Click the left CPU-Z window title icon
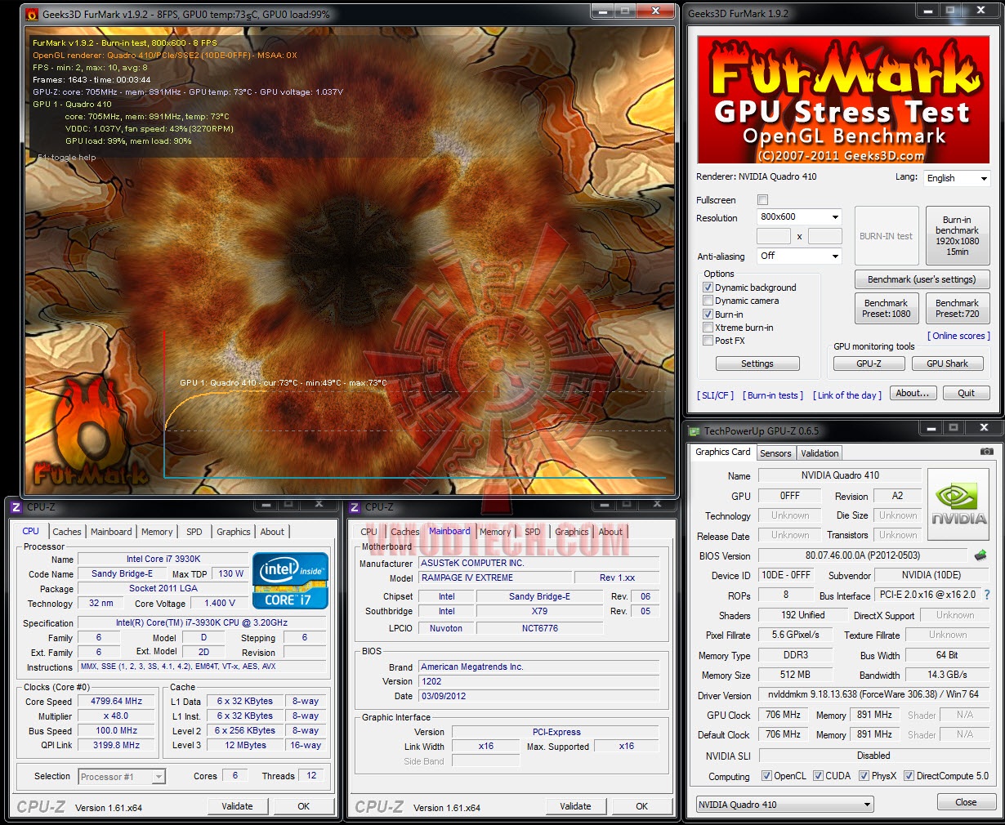The height and width of the screenshot is (825, 1005). click(x=16, y=507)
